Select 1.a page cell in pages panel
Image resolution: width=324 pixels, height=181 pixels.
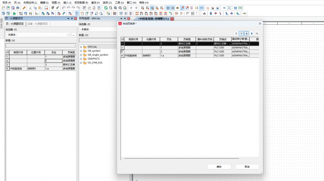[53, 68]
